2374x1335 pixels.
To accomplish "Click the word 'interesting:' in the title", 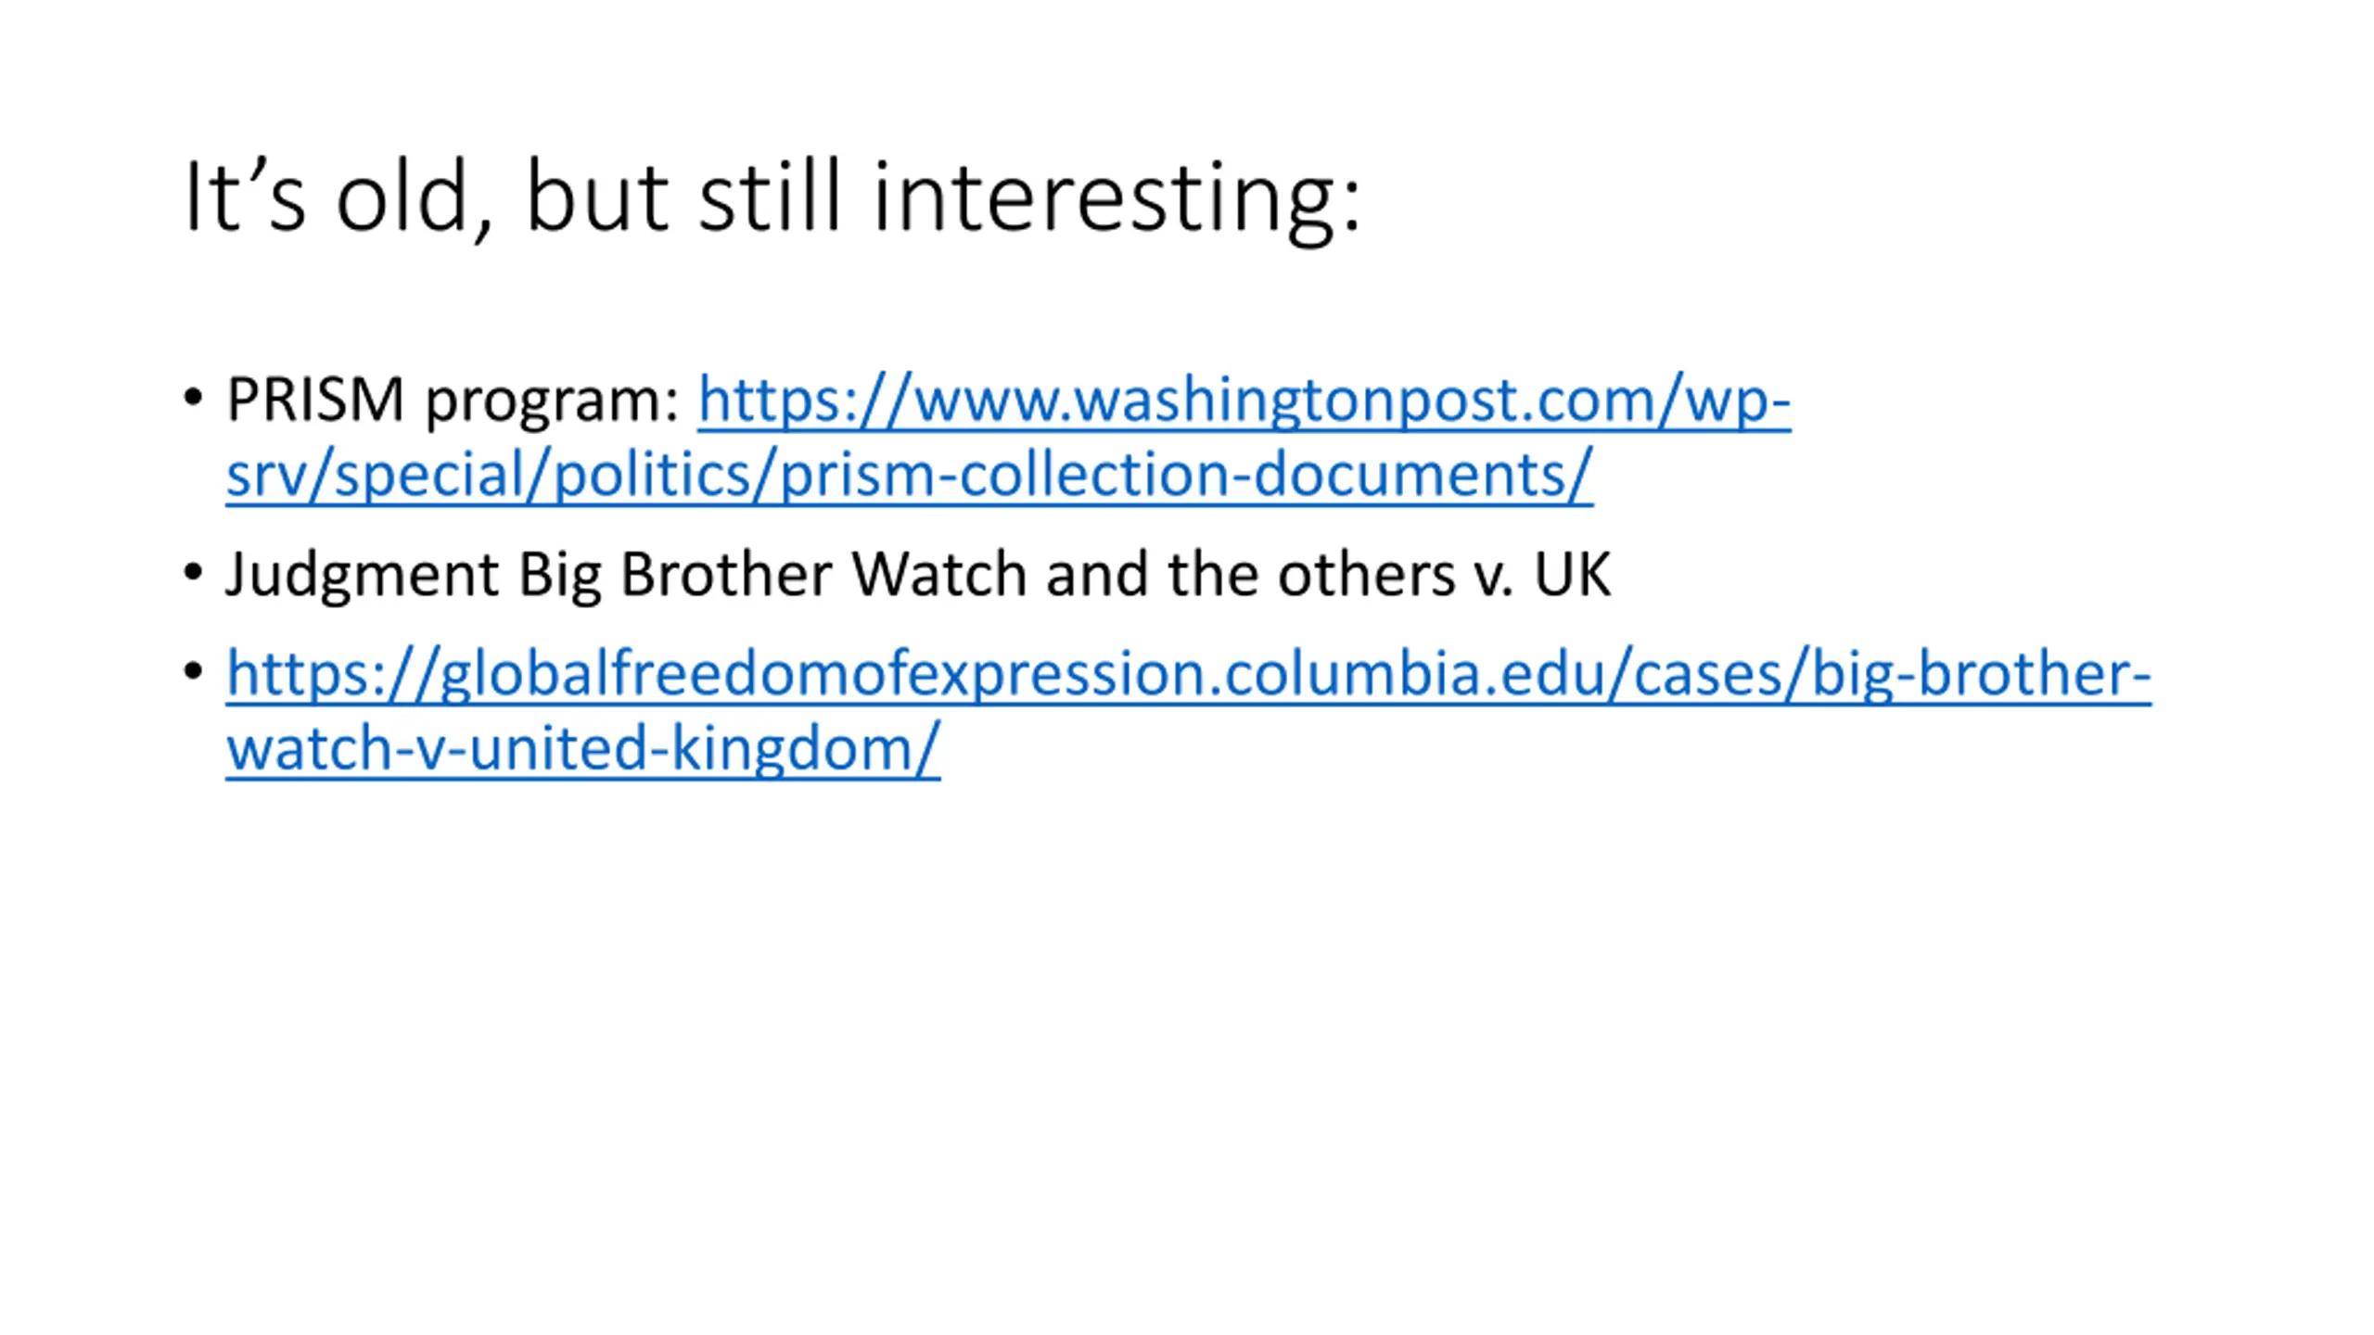I will (1117, 200).
